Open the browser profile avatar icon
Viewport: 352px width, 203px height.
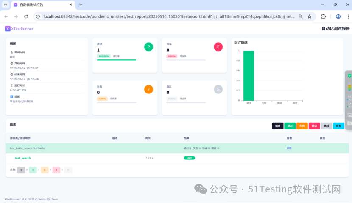(x=338, y=16)
